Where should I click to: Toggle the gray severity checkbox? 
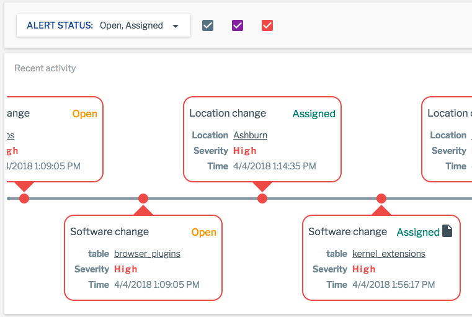(208, 25)
